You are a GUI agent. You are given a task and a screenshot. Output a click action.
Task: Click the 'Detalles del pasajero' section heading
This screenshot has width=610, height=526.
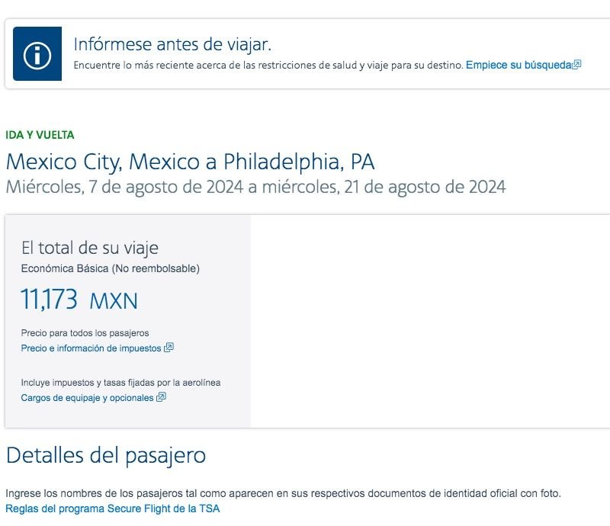106,456
